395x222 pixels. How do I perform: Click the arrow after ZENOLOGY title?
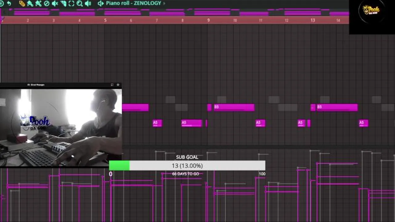pyautogui.click(x=164, y=3)
